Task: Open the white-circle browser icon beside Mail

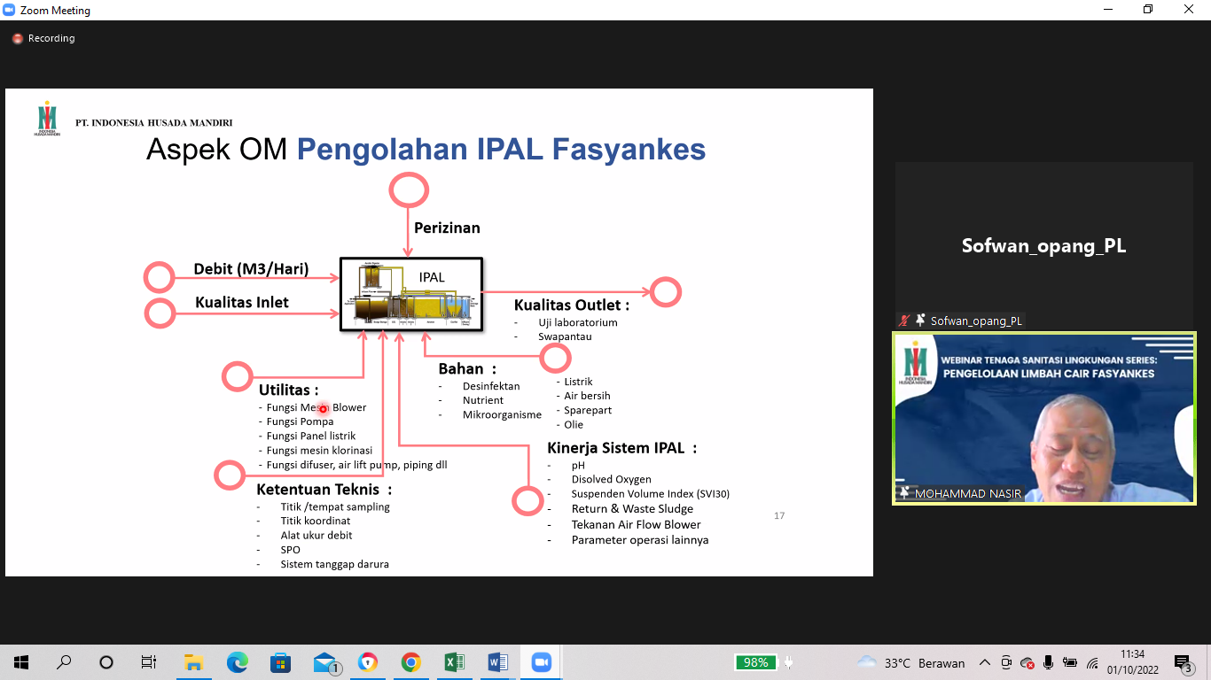Action: click(x=367, y=662)
